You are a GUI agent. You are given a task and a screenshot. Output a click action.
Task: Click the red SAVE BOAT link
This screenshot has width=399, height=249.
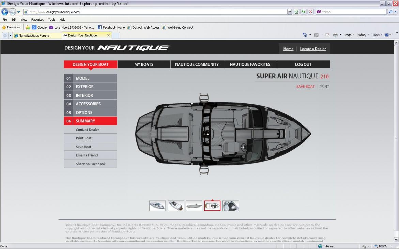coord(305,87)
